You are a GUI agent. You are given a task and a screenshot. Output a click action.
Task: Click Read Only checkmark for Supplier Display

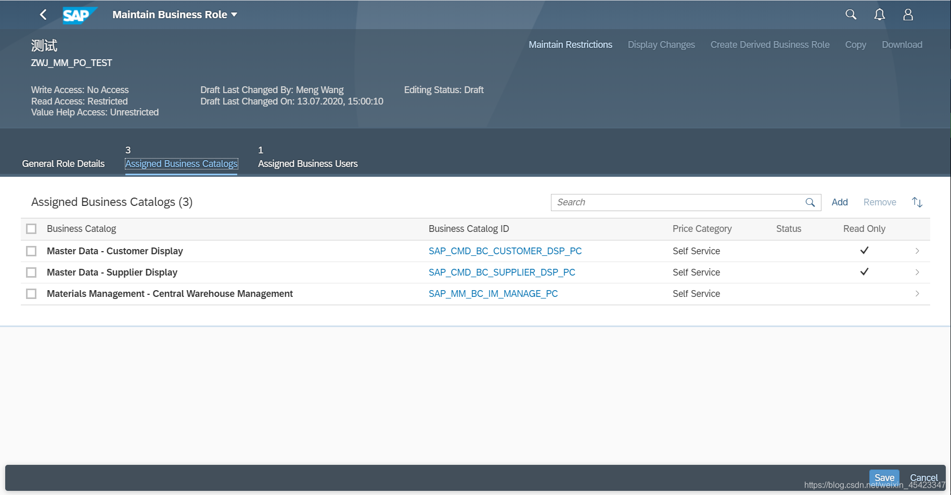pyautogui.click(x=864, y=271)
